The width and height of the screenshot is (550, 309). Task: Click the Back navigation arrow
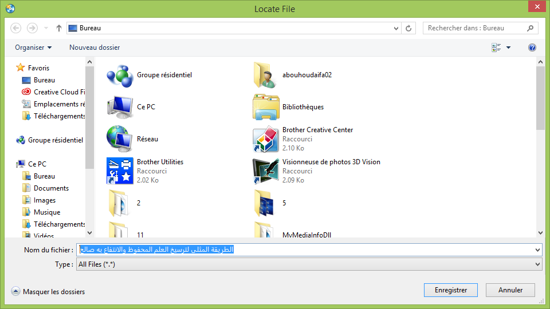16,28
